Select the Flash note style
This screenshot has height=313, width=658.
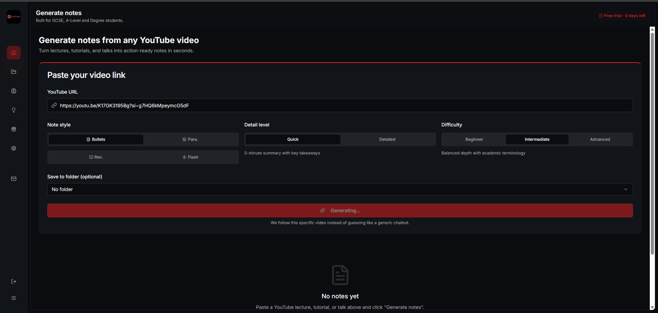point(190,157)
